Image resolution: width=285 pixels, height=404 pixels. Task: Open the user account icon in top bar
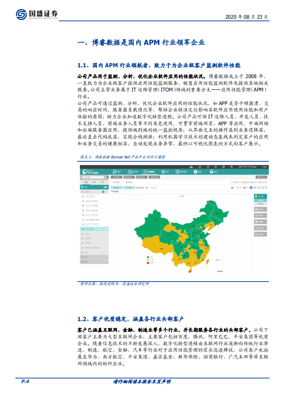[240, 167]
